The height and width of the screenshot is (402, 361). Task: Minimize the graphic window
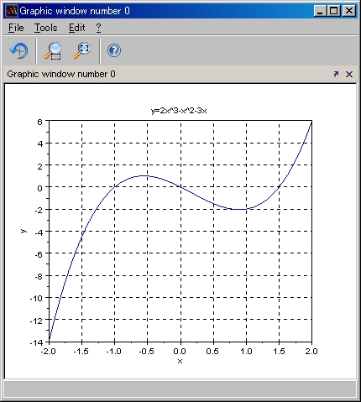320,11
